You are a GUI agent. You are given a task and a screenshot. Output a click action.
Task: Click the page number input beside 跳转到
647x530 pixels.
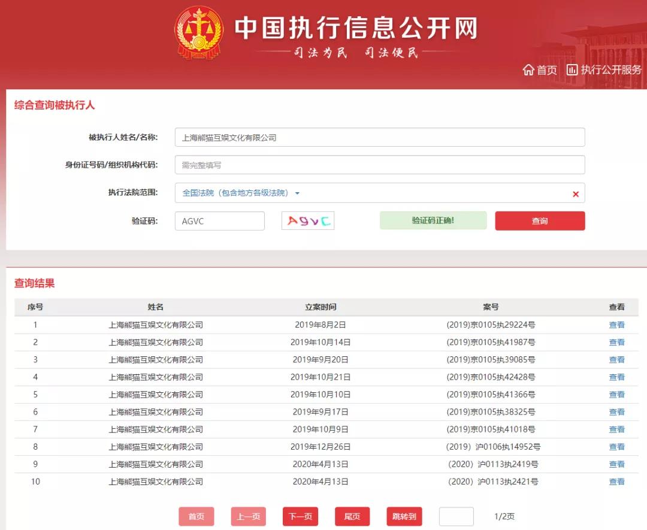pyautogui.click(x=456, y=516)
